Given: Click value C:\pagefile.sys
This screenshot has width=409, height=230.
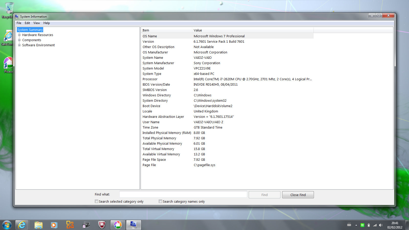Looking at the screenshot, I should pos(204,165).
